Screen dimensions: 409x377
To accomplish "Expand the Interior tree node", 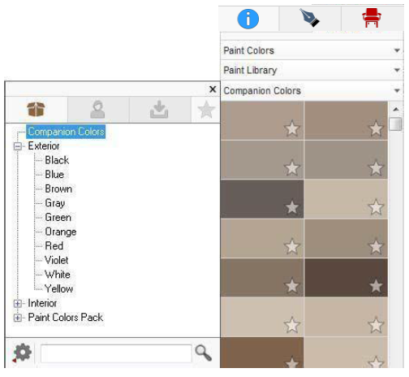I will (x=18, y=303).
